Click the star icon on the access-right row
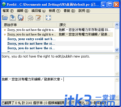This screenshot has width=121, height=107. (5, 30)
